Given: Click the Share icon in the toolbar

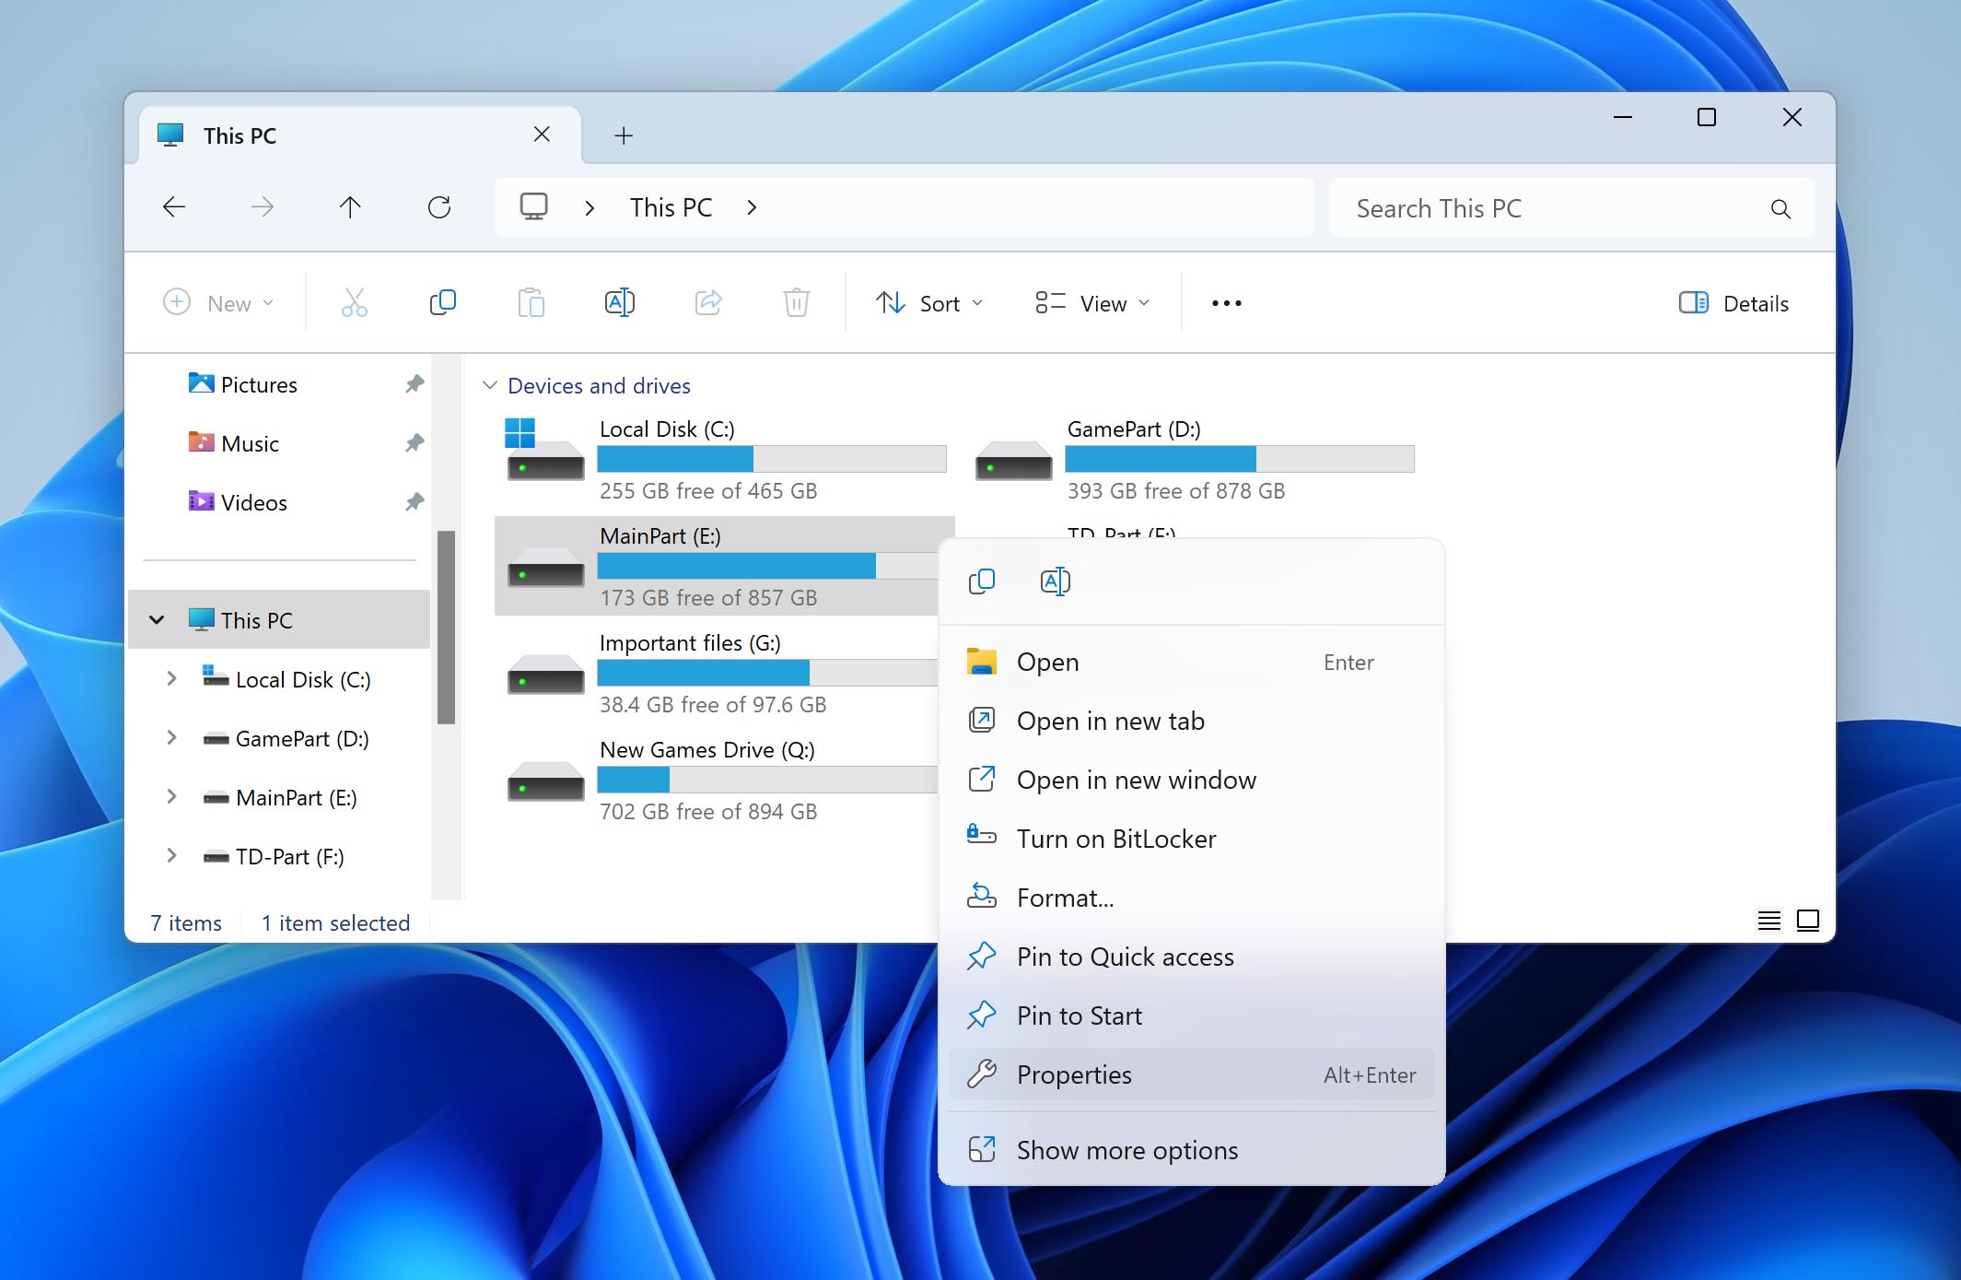Looking at the screenshot, I should point(707,302).
